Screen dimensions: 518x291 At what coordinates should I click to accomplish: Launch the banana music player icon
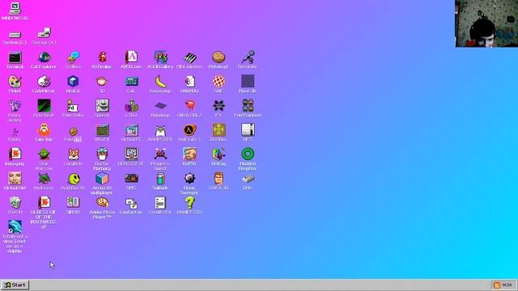pyautogui.click(x=160, y=82)
